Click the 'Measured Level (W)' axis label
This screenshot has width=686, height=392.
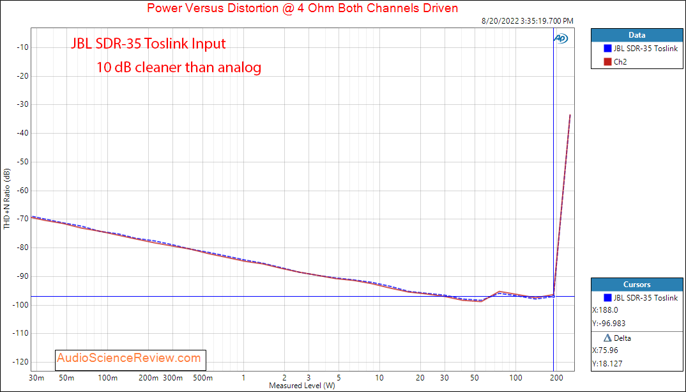(302, 386)
